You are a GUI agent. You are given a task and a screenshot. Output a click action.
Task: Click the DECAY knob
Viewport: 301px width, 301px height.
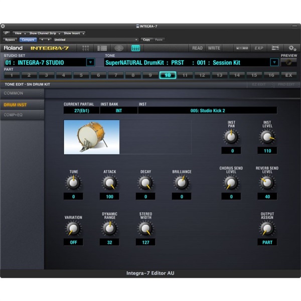tap(145, 183)
